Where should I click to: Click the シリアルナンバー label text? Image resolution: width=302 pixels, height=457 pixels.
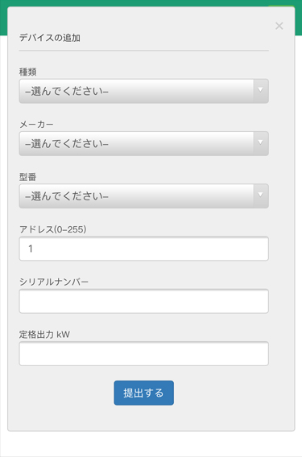pyautogui.click(x=54, y=282)
